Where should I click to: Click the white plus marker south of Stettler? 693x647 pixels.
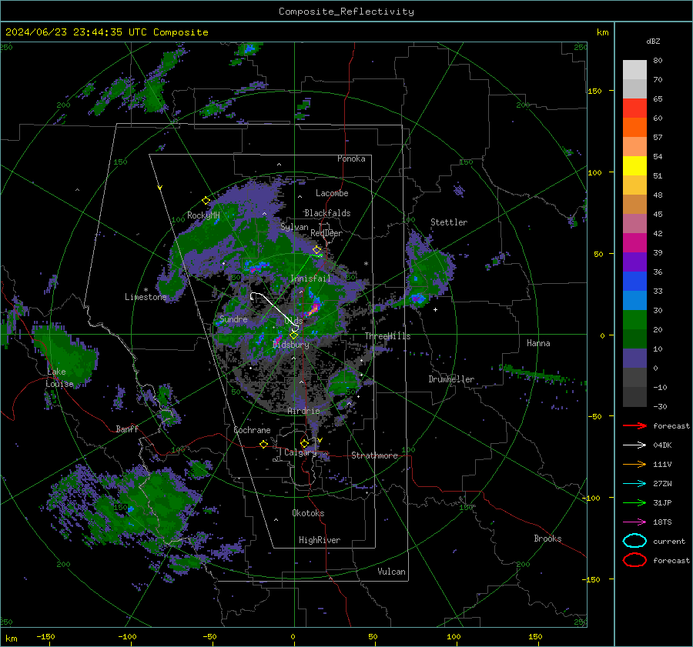coord(435,309)
